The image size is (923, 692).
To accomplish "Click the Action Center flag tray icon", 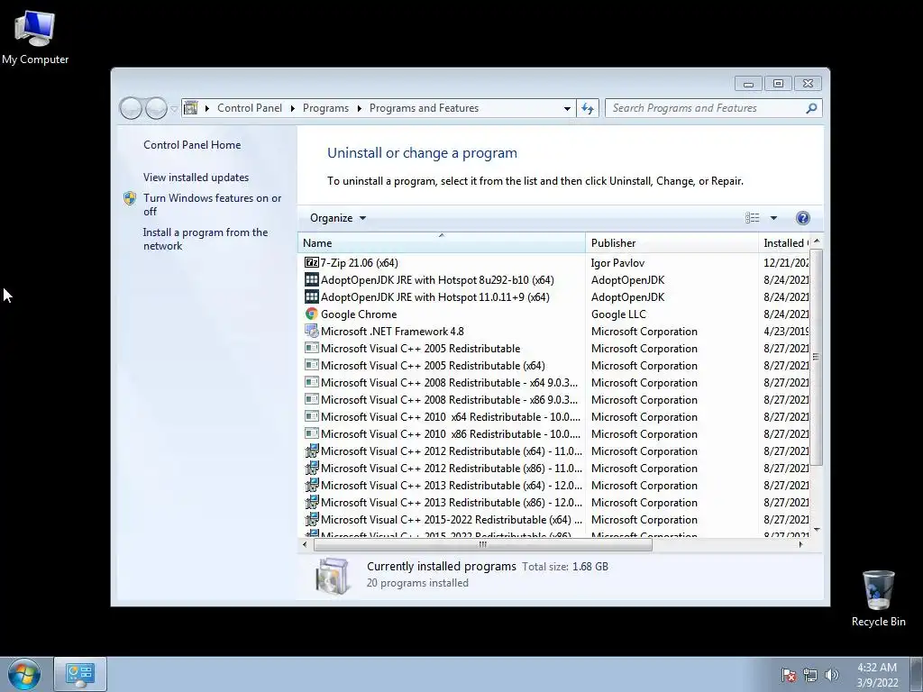I will click(788, 675).
